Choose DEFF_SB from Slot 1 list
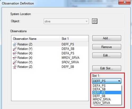This screenshot has height=109, width=132. (107, 96)
